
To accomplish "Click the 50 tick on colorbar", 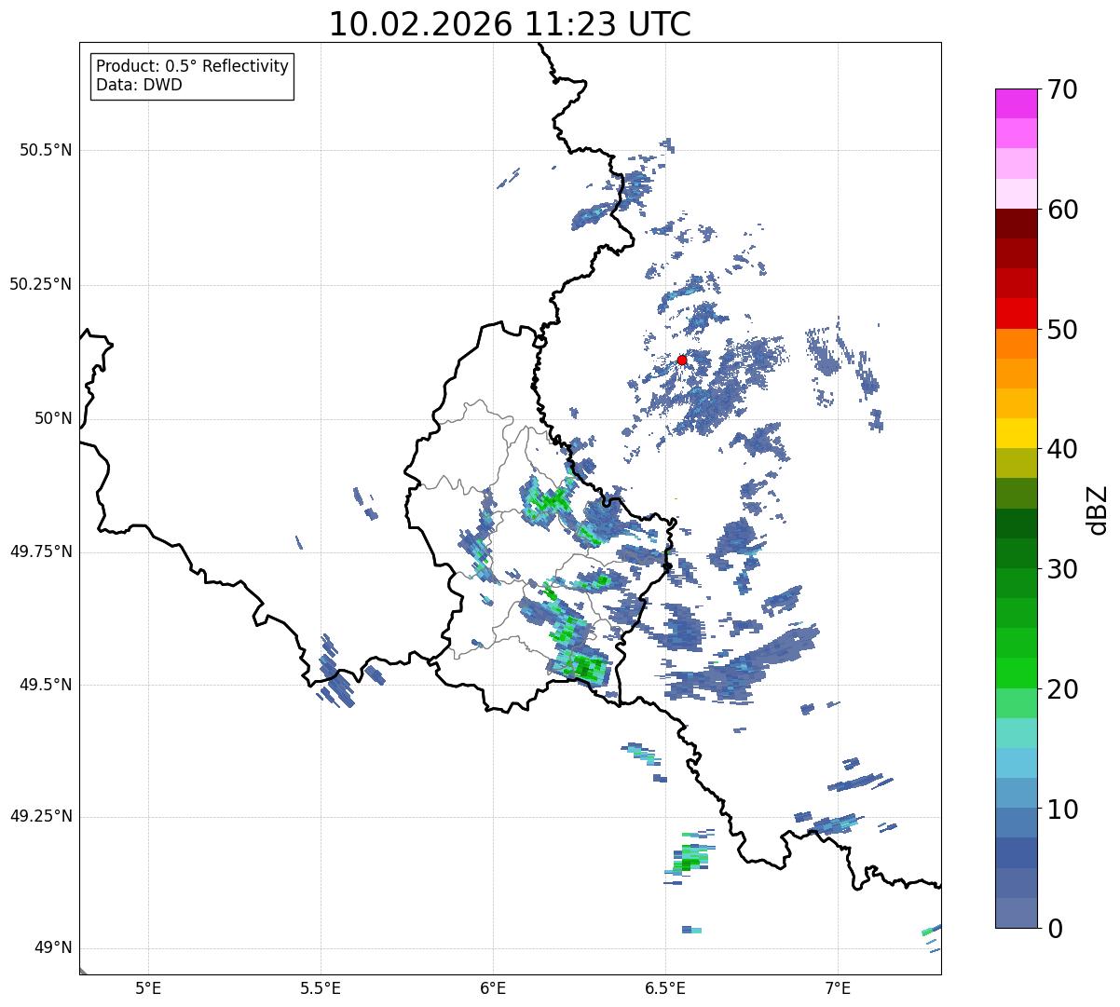I will pyautogui.click(x=1062, y=330).
